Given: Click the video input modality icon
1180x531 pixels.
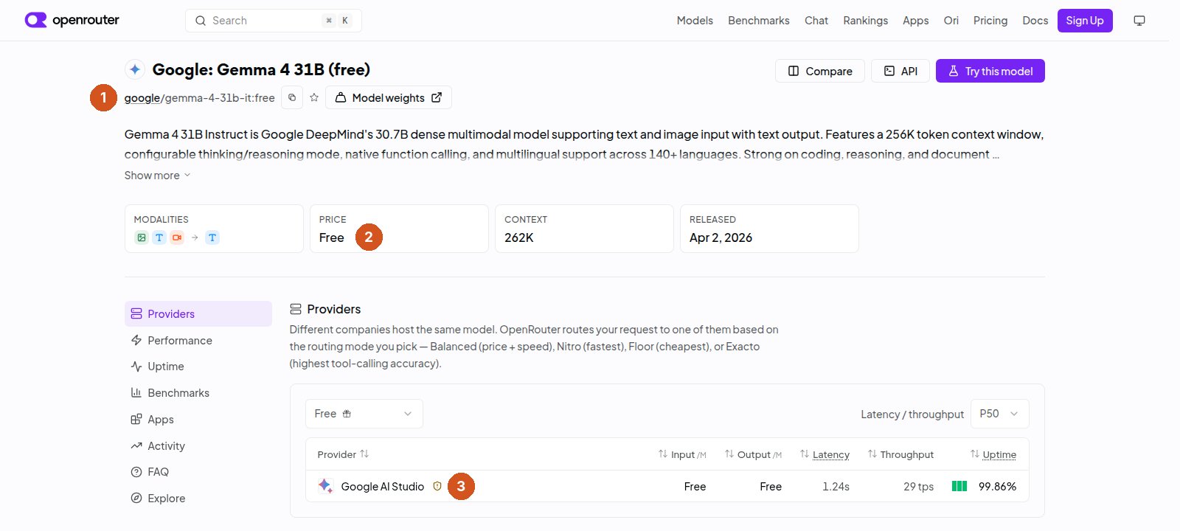Looking at the screenshot, I should point(177,237).
